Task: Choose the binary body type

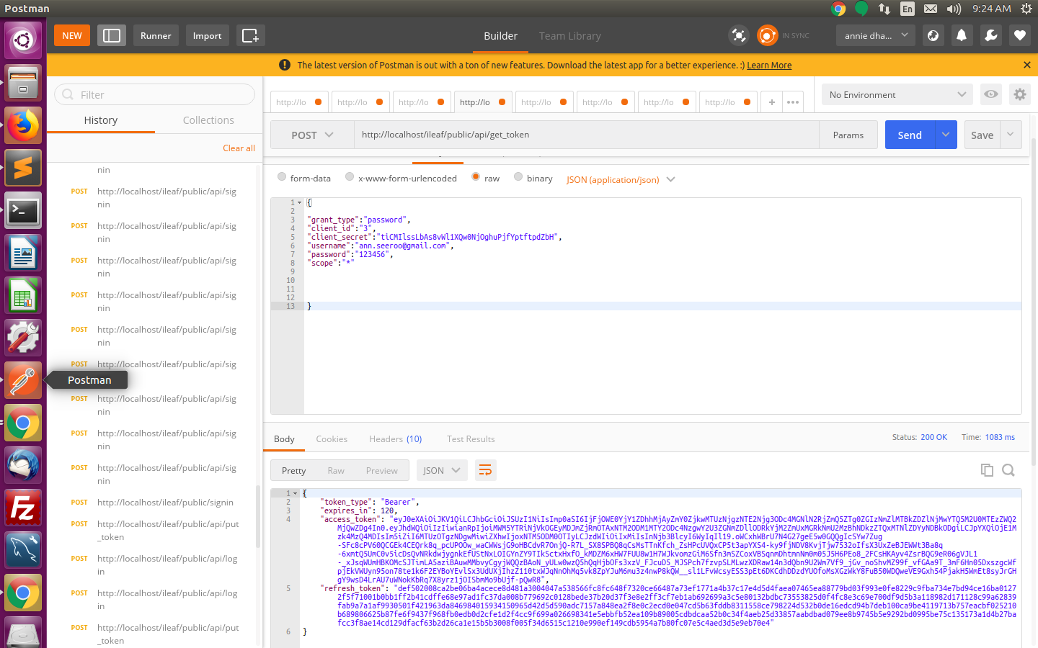Action: pos(518,177)
